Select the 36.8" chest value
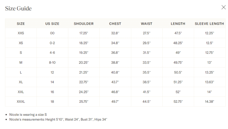Screen dimensions: 228x129 point(115,53)
